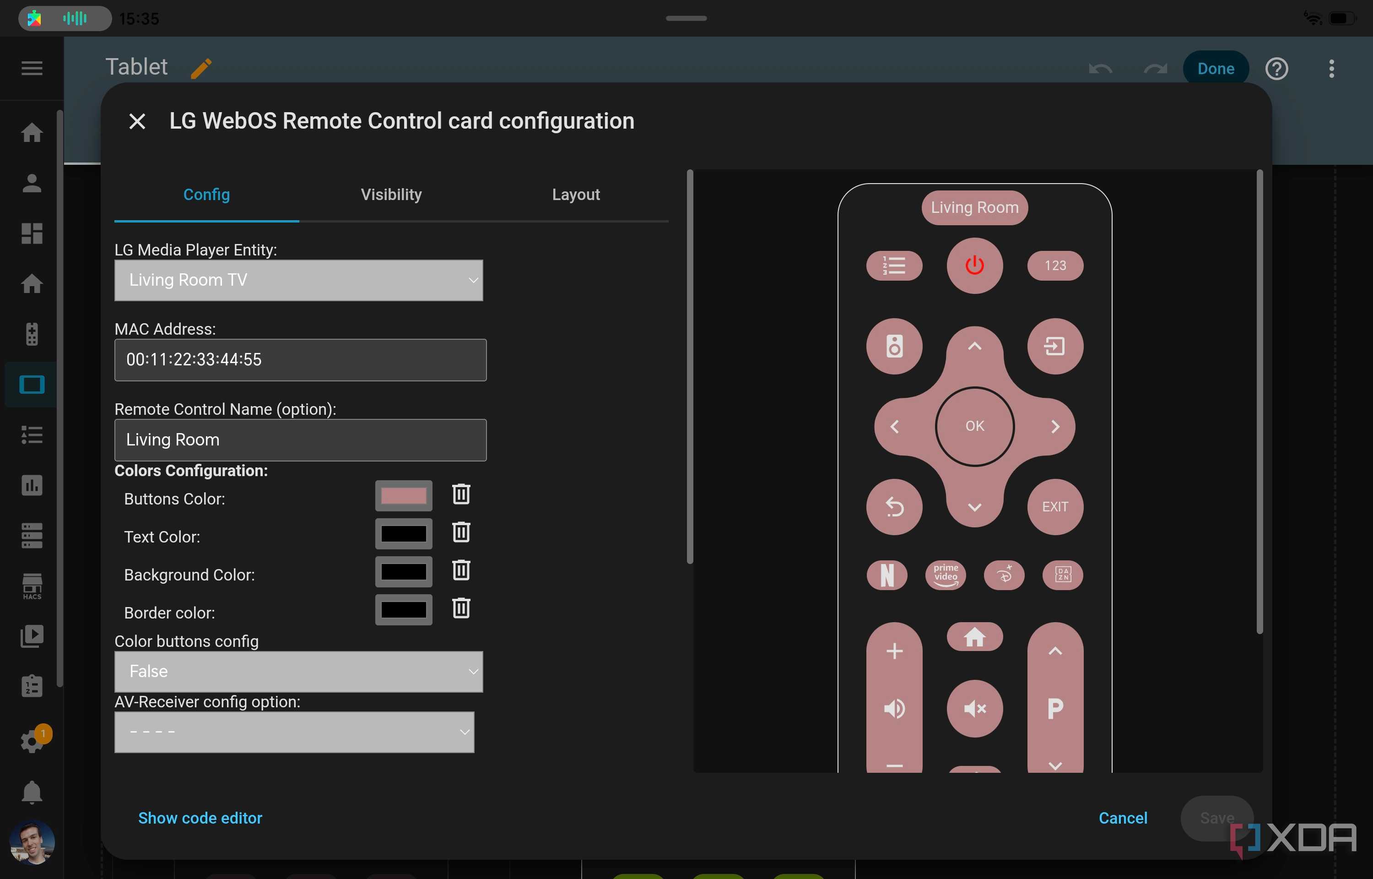Screen dimensions: 1373x879
Task: Click the pencil icon next to Tablet
Action: (x=201, y=68)
